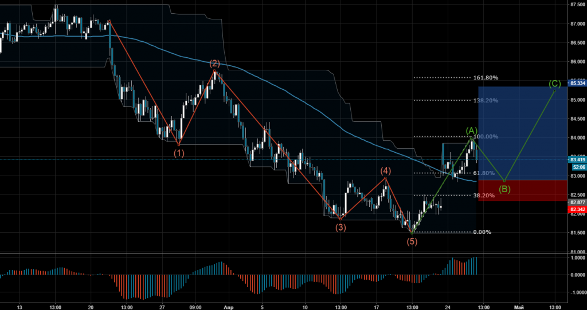Click the red 82.342 stop price tag

coord(577,209)
